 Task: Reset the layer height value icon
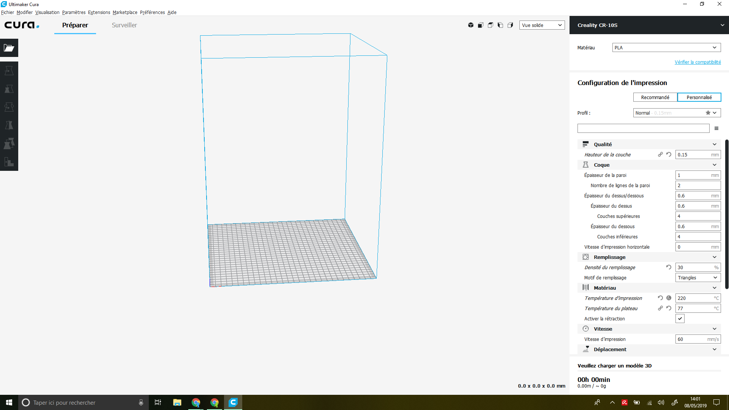(x=669, y=155)
